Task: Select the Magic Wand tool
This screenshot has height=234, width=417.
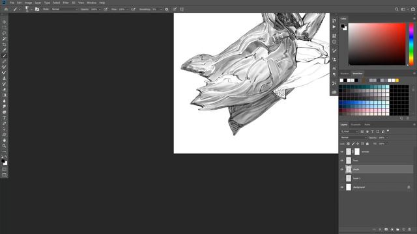Action: point(5,39)
